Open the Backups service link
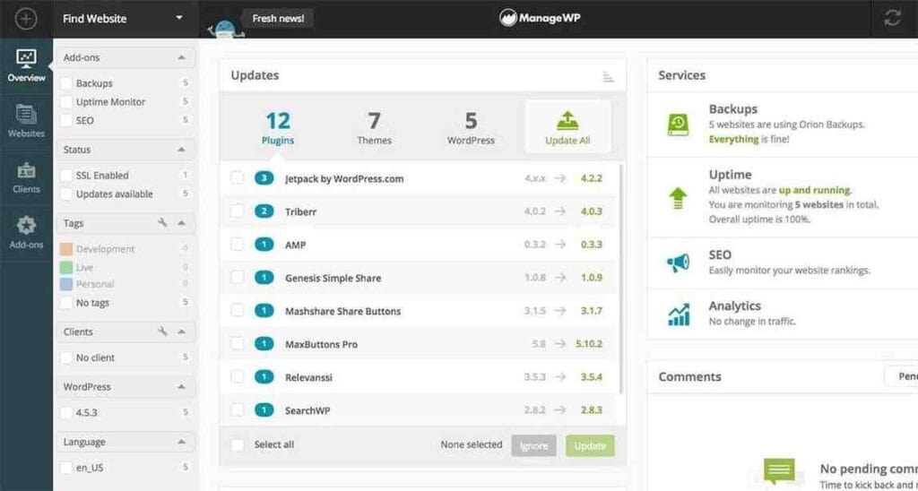 pos(733,108)
